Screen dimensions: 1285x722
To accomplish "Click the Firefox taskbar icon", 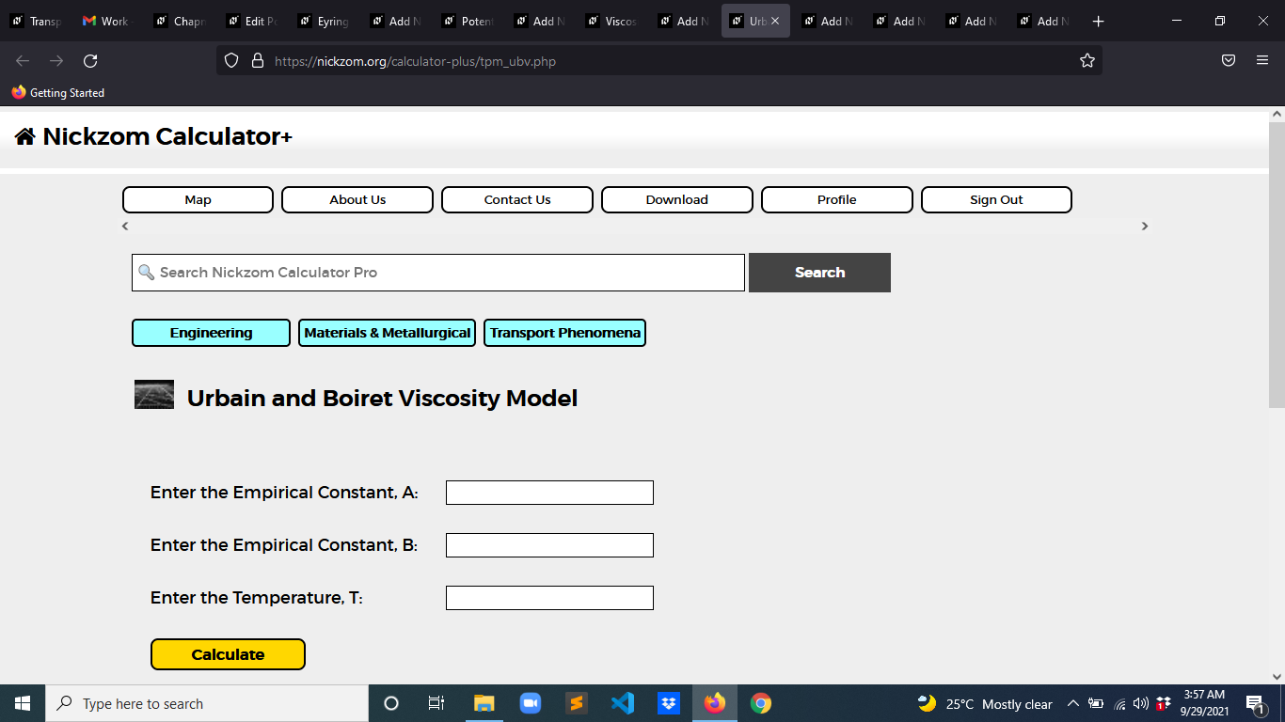I will (x=715, y=703).
